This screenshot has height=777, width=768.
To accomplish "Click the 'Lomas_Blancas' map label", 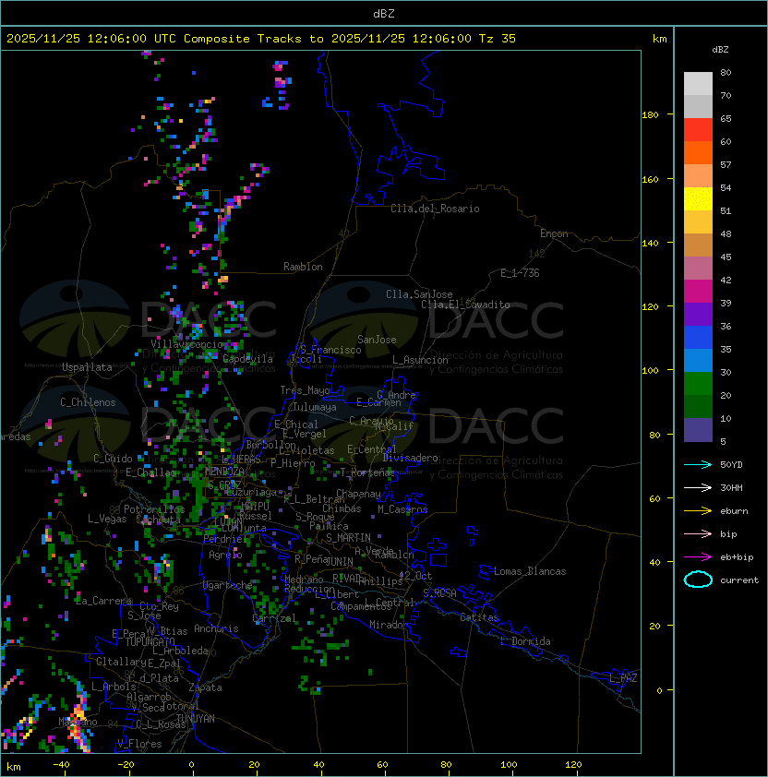I will click(x=530, y=571).
